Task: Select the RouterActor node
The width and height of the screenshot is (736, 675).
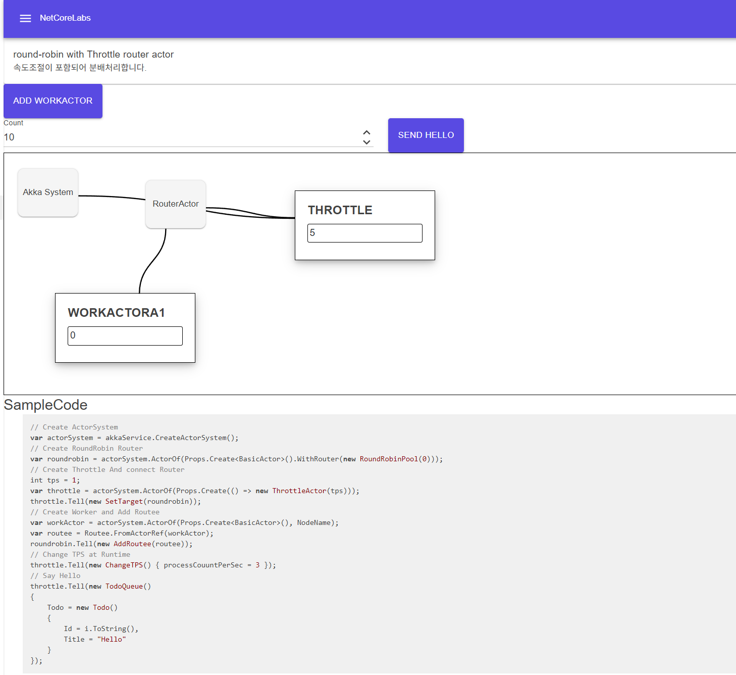Action: [x=176, y=204]
